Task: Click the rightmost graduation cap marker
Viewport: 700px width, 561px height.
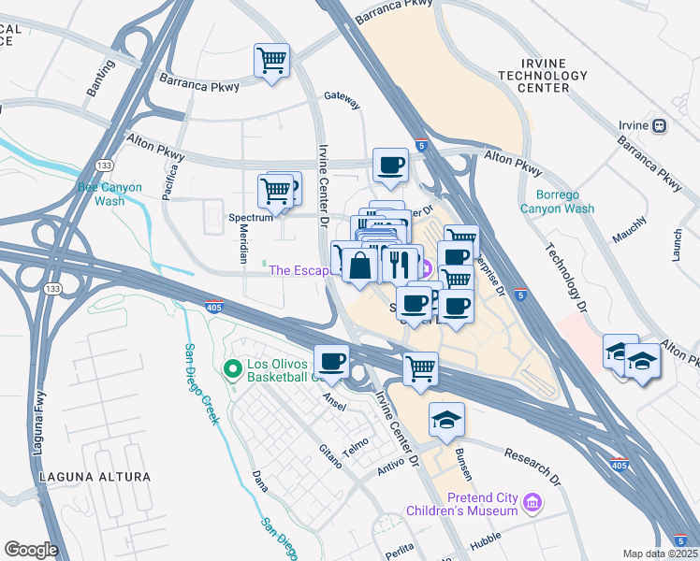Action: point(642,363)
